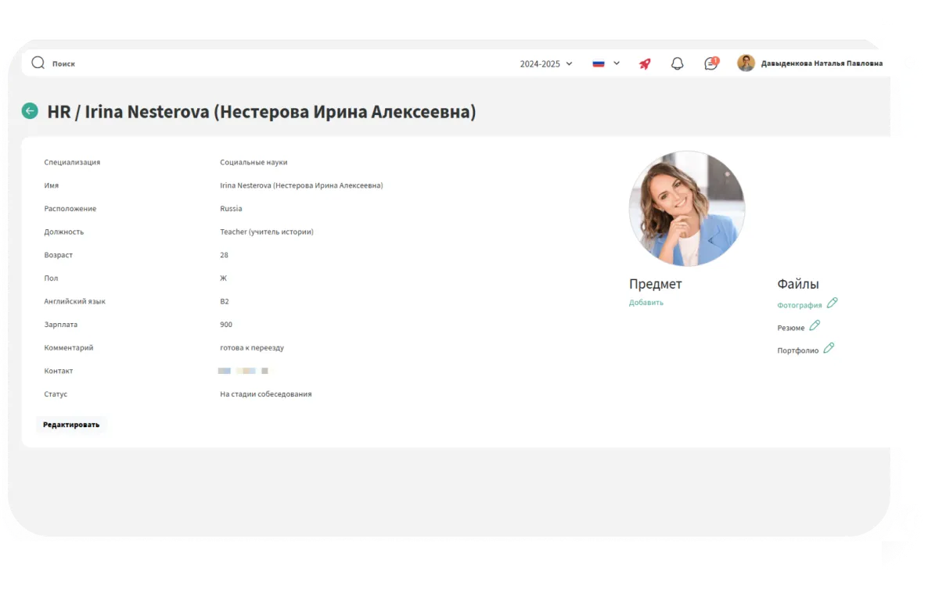Screen dimensions: 935x589
Task: Edit Фотография using its pencil icon
Action: pyautogui.click(x=832, y=303)
